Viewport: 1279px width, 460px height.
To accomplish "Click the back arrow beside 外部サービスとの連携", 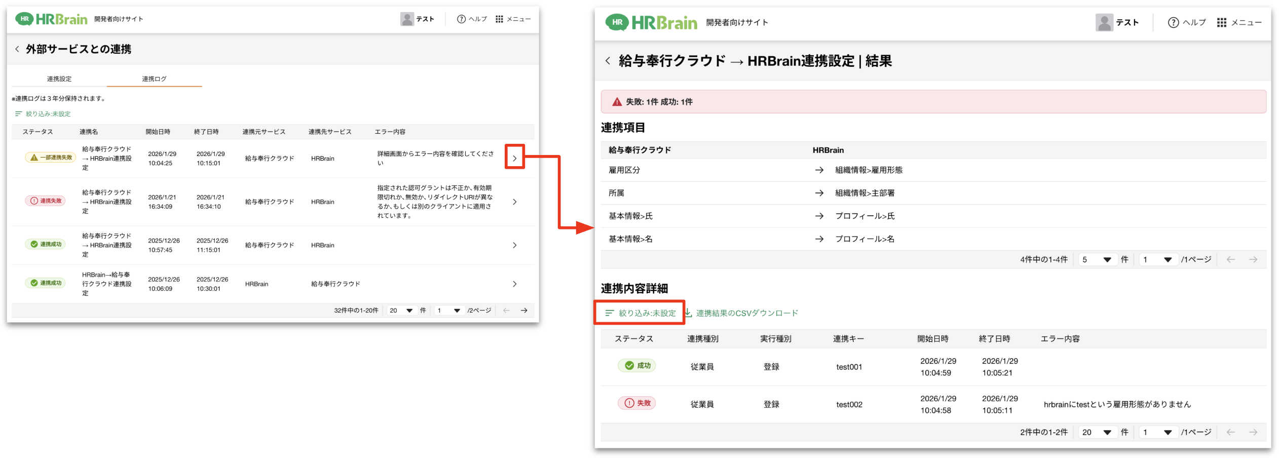I will (x=17, y=49).
